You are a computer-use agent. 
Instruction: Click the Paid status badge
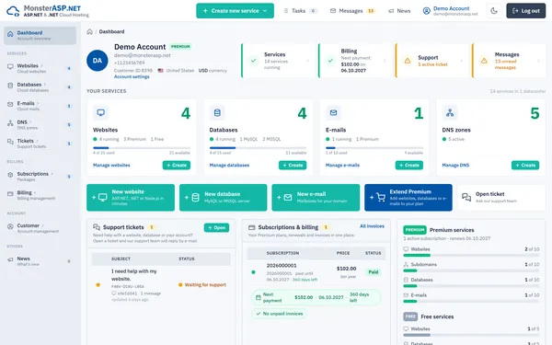374,272
